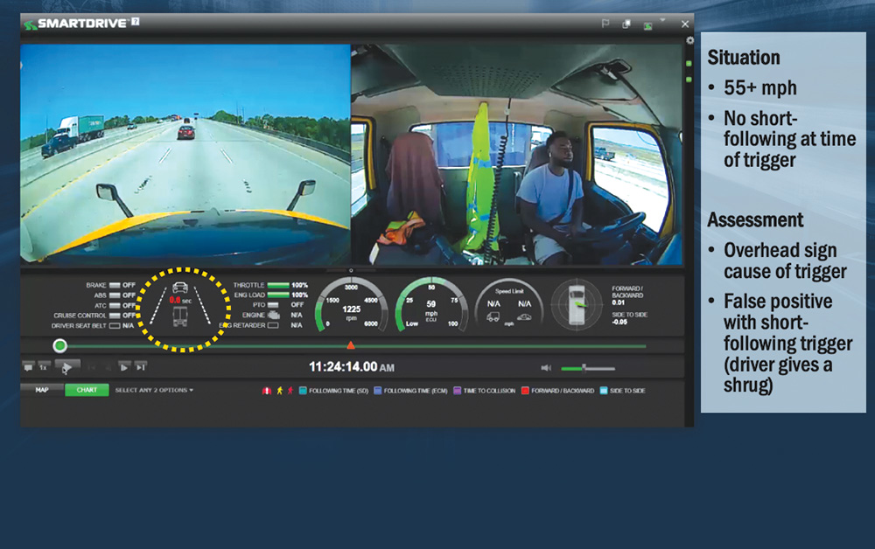Switch to the Map tab
This screenshot has width=875, height=549.
[42, 390]
